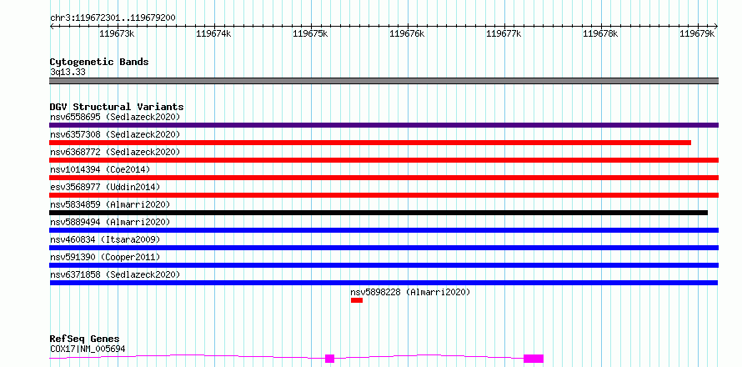
Task: Click the 119674k ruler mark
Action: click(x=214, y=33)
